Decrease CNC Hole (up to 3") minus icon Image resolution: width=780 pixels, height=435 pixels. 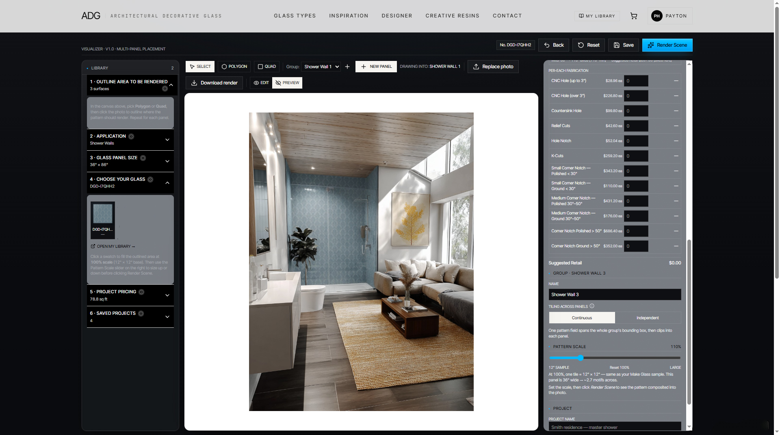[676, 81]
